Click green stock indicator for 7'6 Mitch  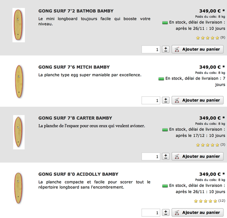161,79
